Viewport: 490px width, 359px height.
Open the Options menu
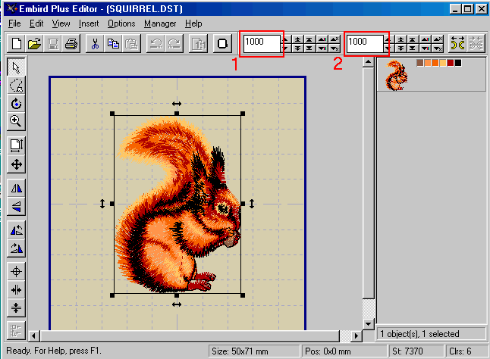tap(121, 23)
